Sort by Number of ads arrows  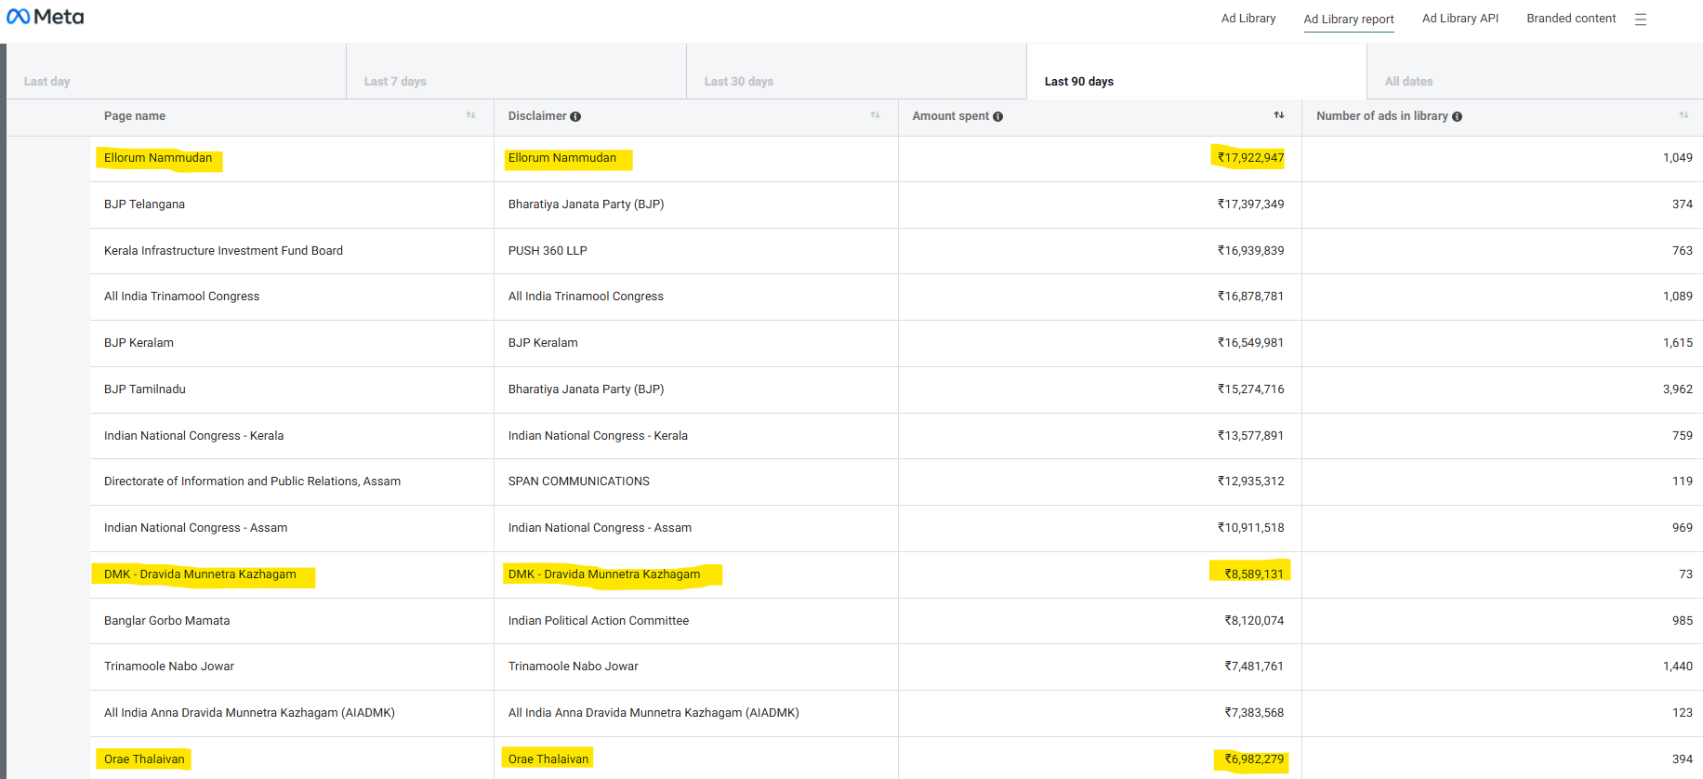(x=1683, y=115)
